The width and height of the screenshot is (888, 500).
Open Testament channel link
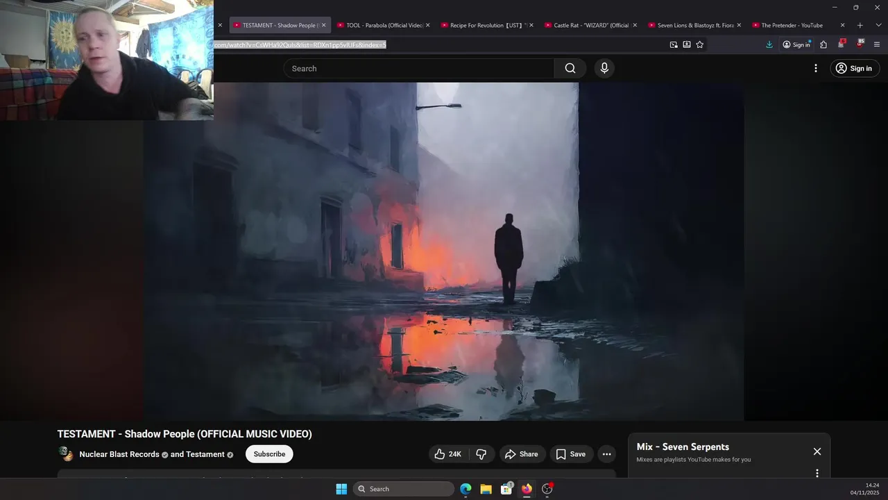point(205,454)
